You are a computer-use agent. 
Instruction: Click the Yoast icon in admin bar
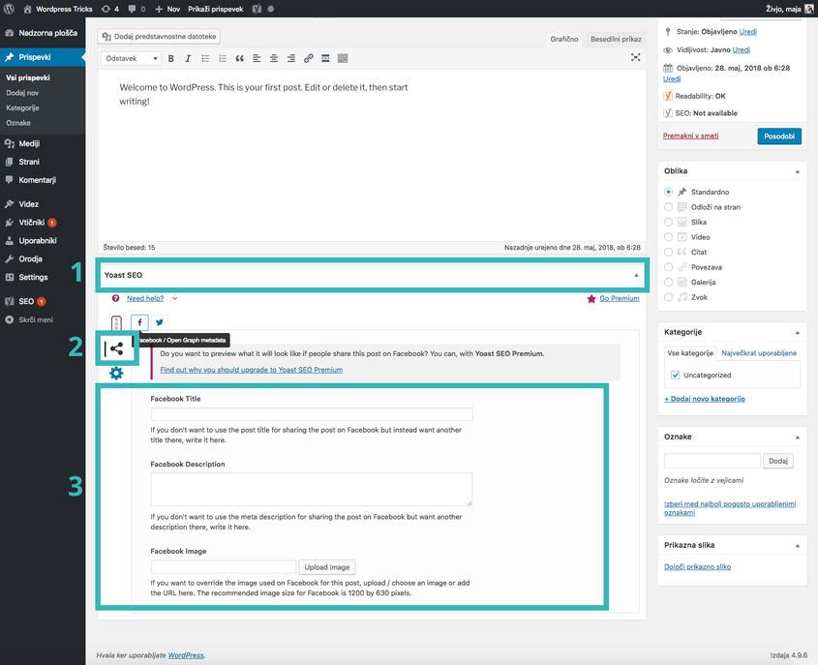tap(257, 9)
